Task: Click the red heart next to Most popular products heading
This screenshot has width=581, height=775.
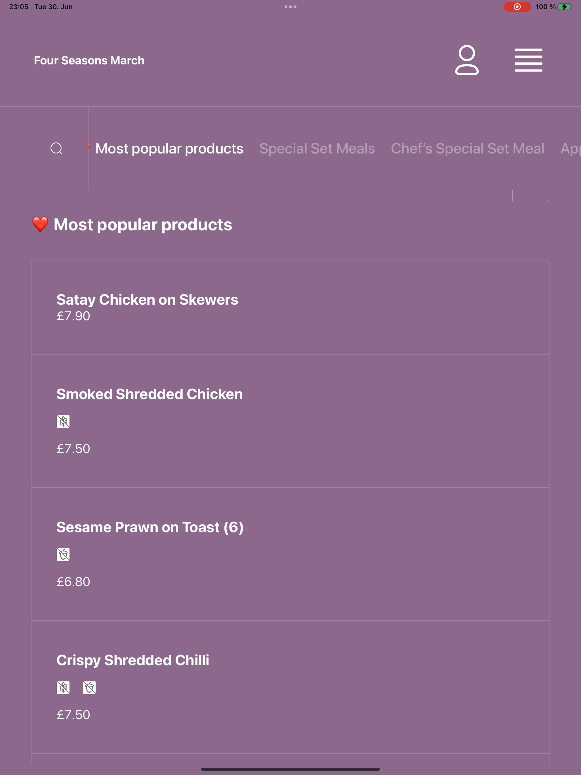Action: [40, 224]
